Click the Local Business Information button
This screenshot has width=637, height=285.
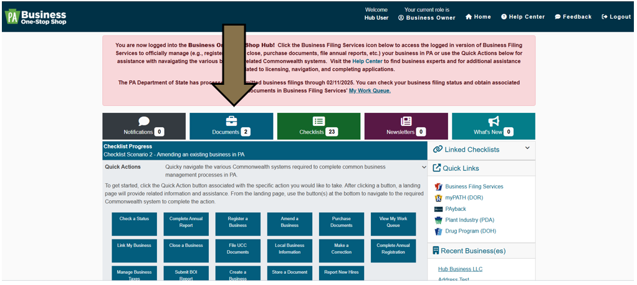tap(290, 251)
